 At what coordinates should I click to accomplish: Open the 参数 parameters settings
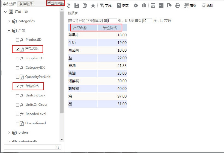[123, 5]
